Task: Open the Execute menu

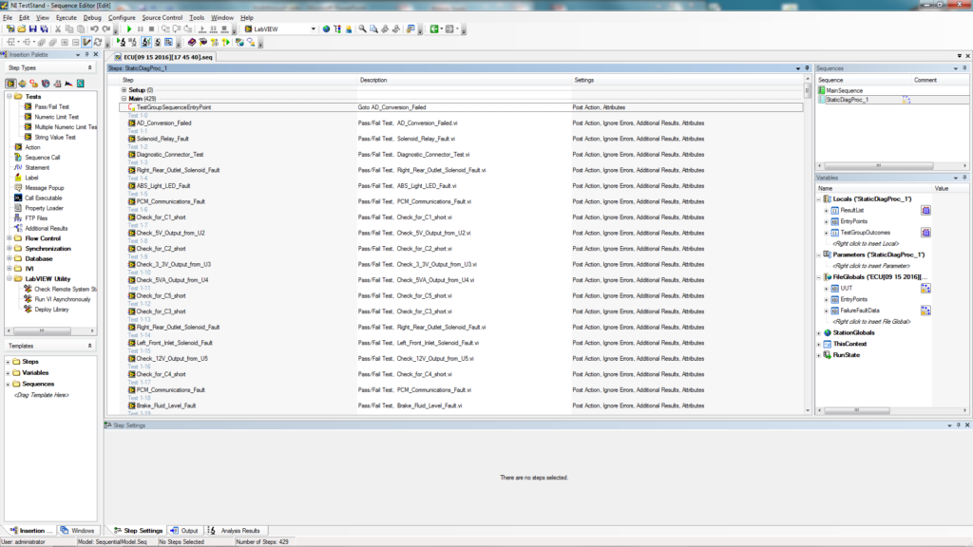Action: tap(67, 17)
